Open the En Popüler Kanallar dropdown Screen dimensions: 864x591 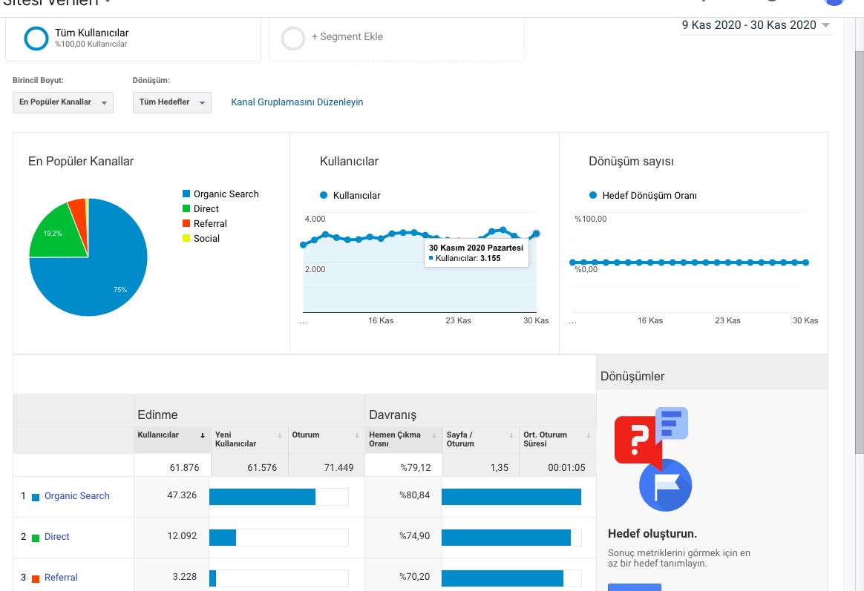pyautogui.click(x=63, y=102)
